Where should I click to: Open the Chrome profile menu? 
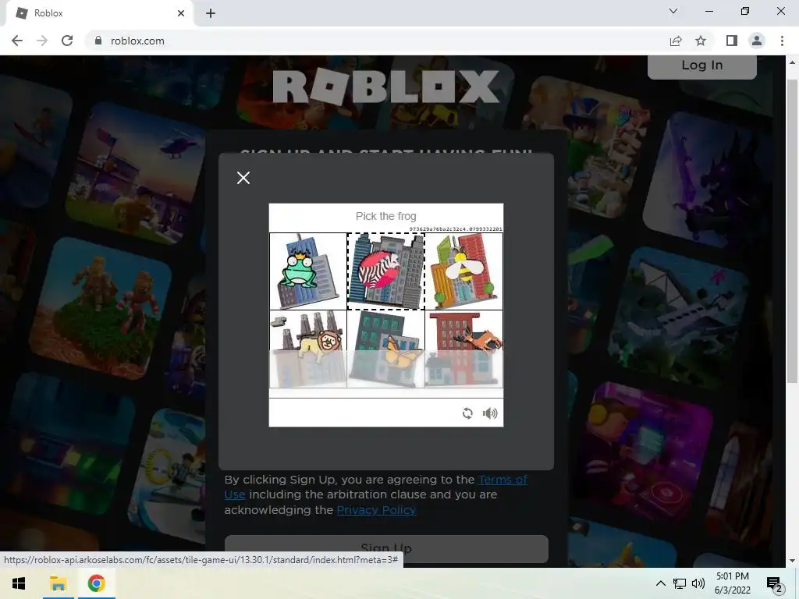(757, 41)
